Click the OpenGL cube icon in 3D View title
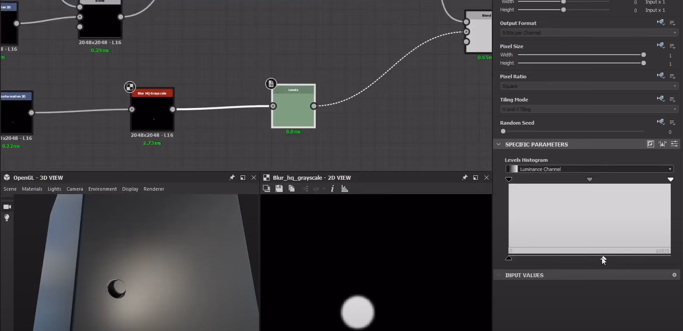 pos(7,178)
